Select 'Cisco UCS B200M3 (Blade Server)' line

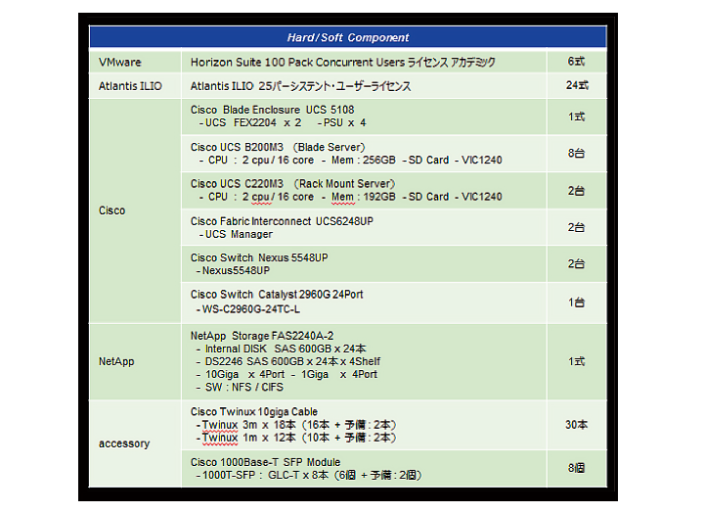[278, 147]
